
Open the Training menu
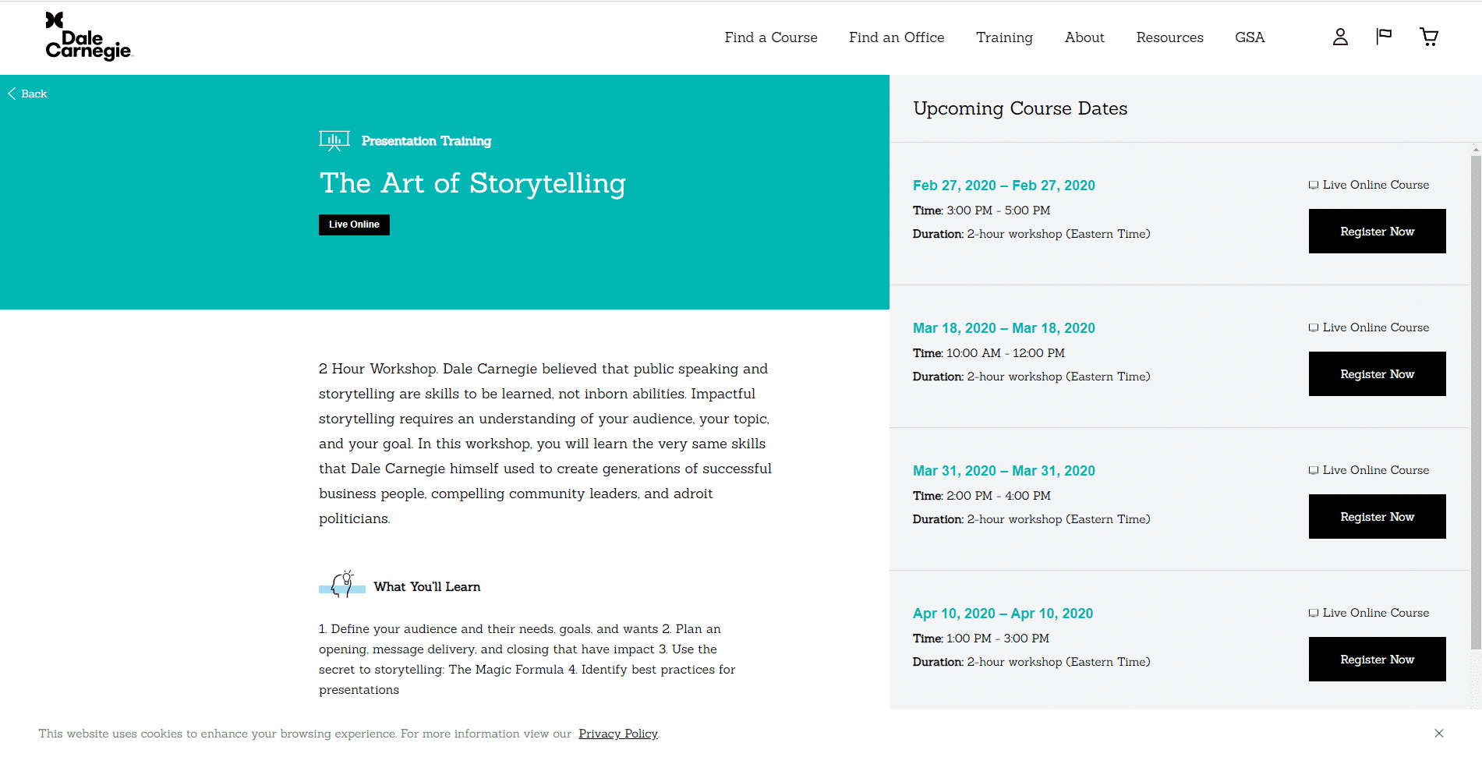pyautogui.click(x=1004, y=37)
